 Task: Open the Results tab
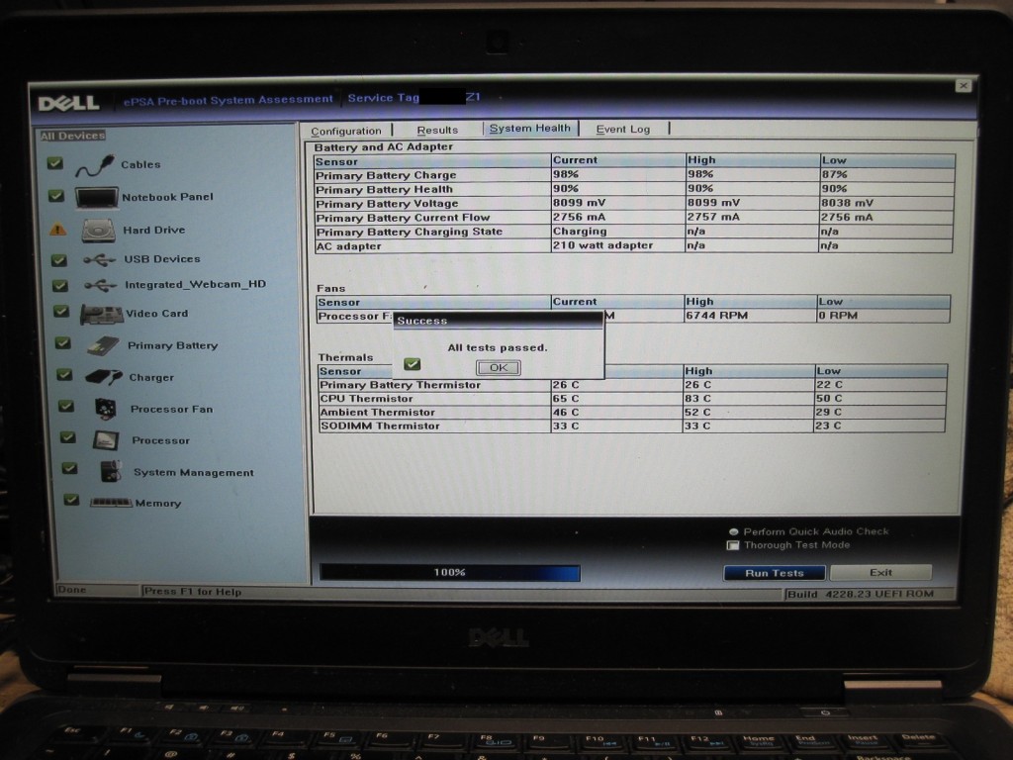click(x=437, y=130)
